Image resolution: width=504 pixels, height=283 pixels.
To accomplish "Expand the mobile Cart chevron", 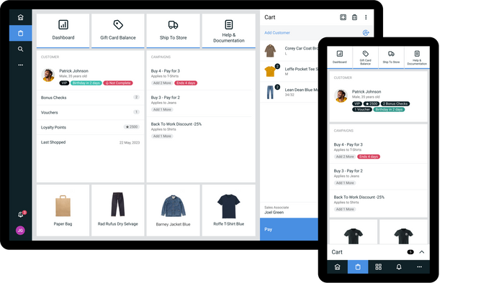I will pyautogui.click(x=422, y=252).
